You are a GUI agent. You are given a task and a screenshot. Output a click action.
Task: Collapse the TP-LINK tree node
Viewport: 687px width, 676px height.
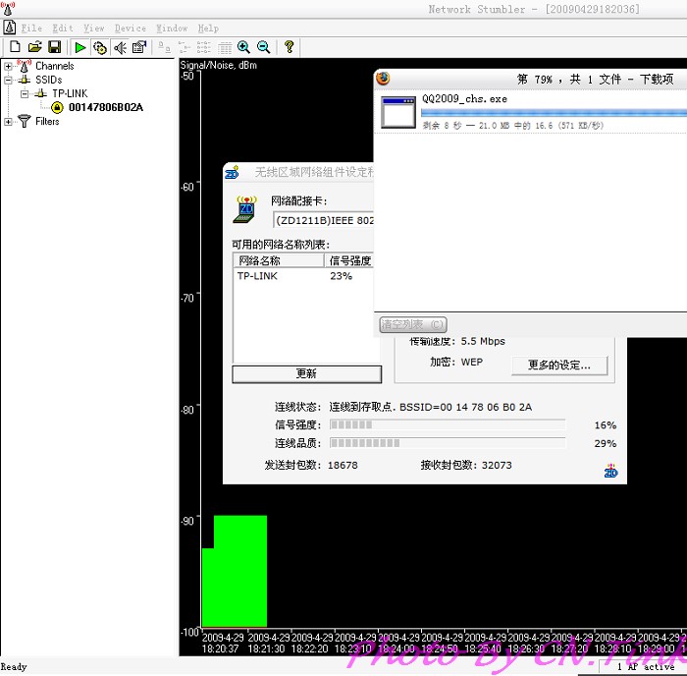click(25, 94)
